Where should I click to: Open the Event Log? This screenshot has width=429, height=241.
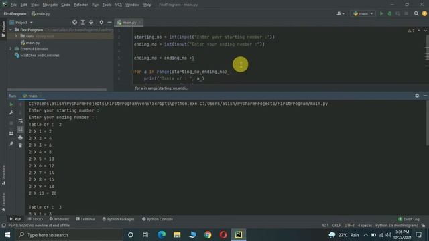(x=409, y=219)
